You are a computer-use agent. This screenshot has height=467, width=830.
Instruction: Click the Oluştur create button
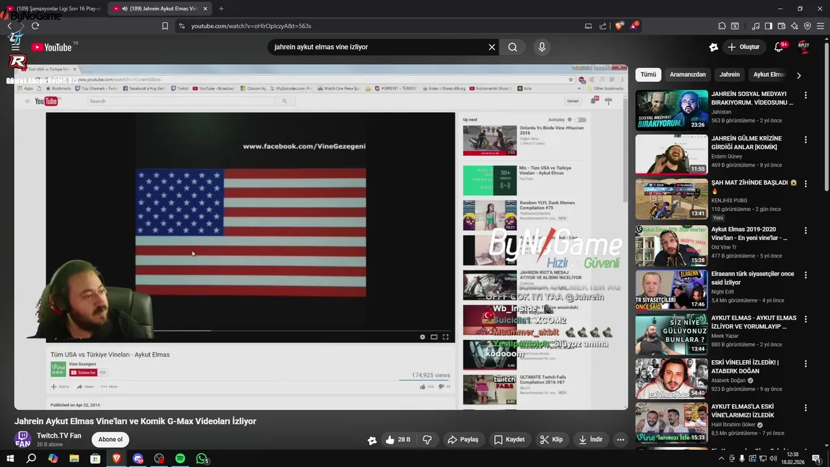pos(743,47)
